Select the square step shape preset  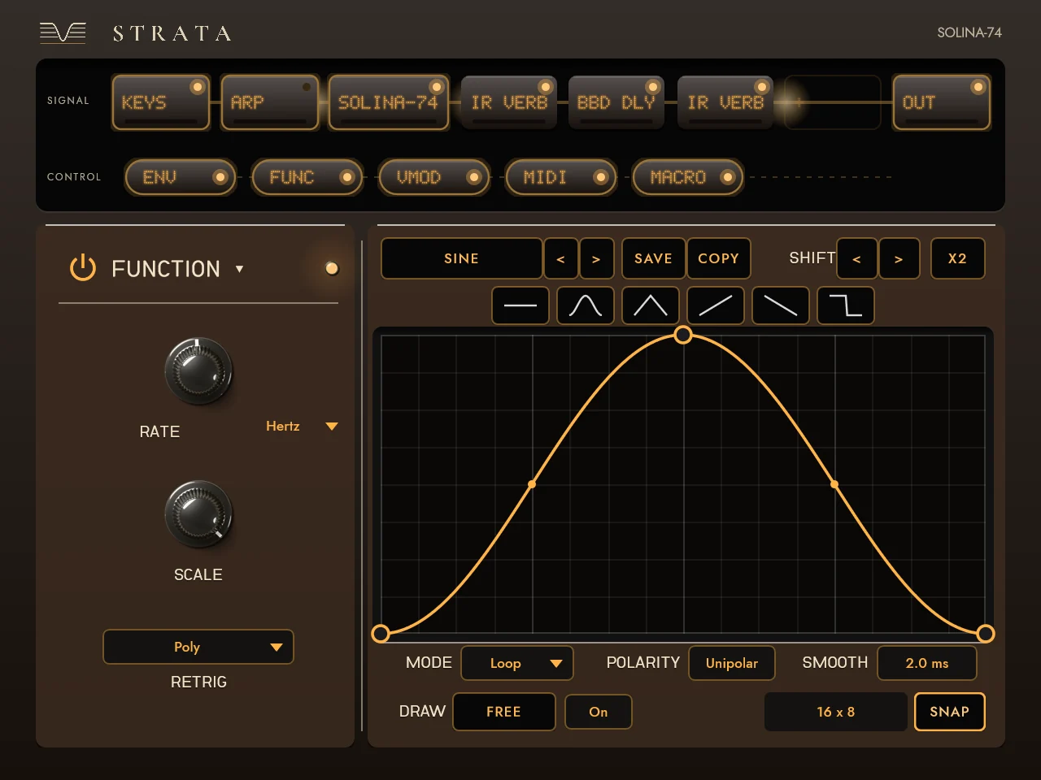(x=846, y=305)
